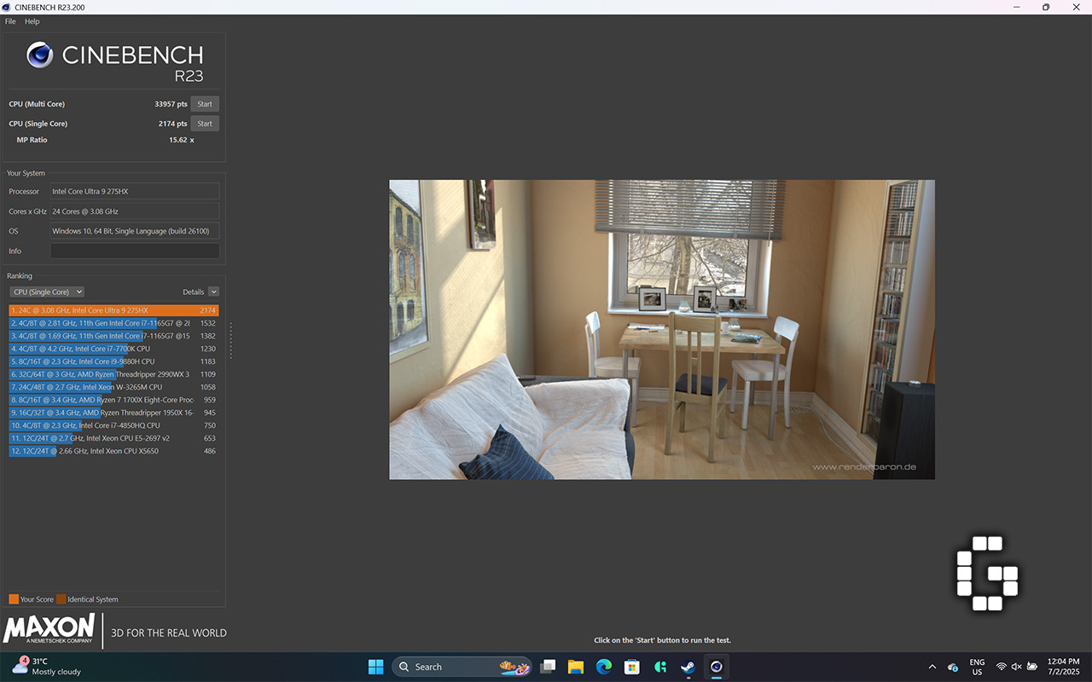
Task: Restore down the Cinebench window
Action: [1046, 7]
